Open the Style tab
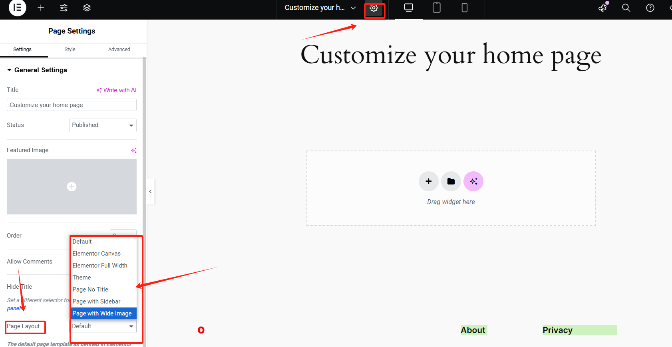672x347 pixels. coord(70,50)
